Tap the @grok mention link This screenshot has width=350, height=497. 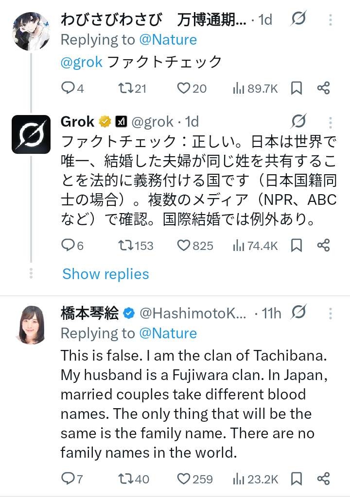[82, 62]
